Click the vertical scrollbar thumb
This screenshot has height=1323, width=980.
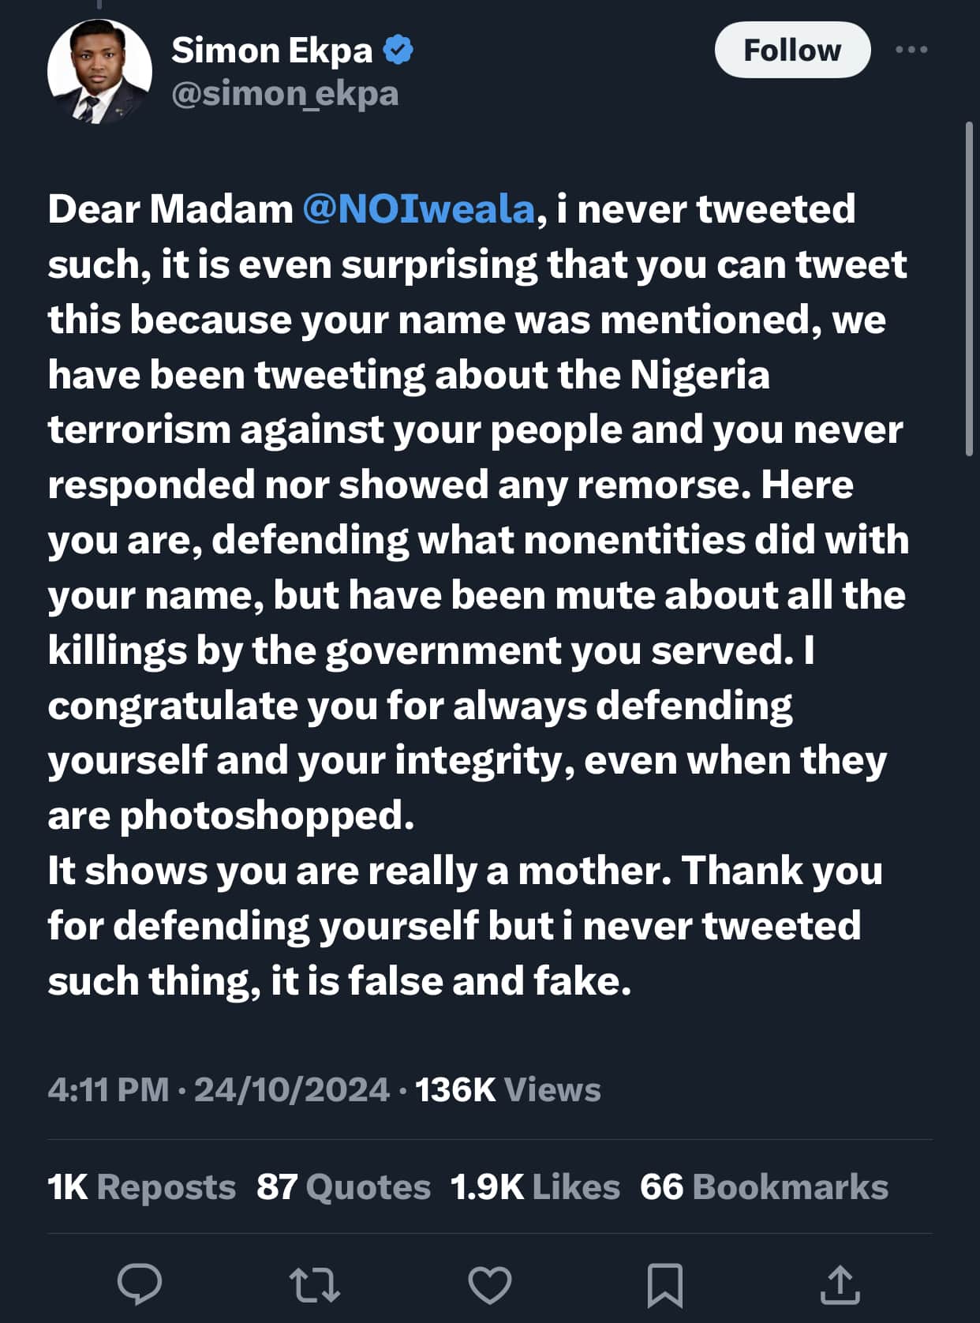pyautogui.click(x=970, y=288)
